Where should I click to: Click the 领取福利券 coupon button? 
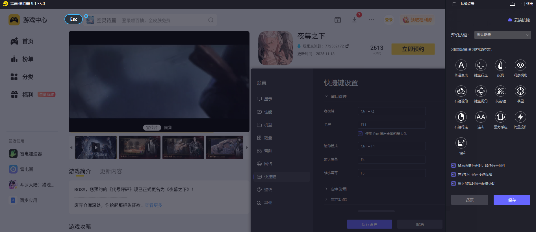click(x=417, y=20)
